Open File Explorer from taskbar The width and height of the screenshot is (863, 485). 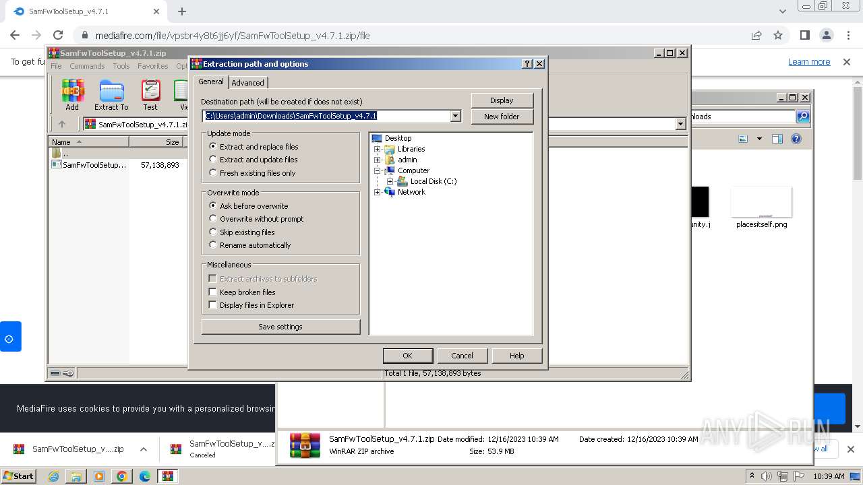click(x=76, y=476)
